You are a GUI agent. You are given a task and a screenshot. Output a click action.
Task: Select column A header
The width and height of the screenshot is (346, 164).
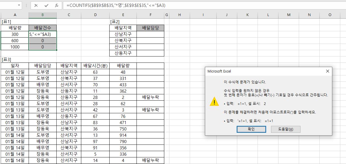click(x=15, y=15)
